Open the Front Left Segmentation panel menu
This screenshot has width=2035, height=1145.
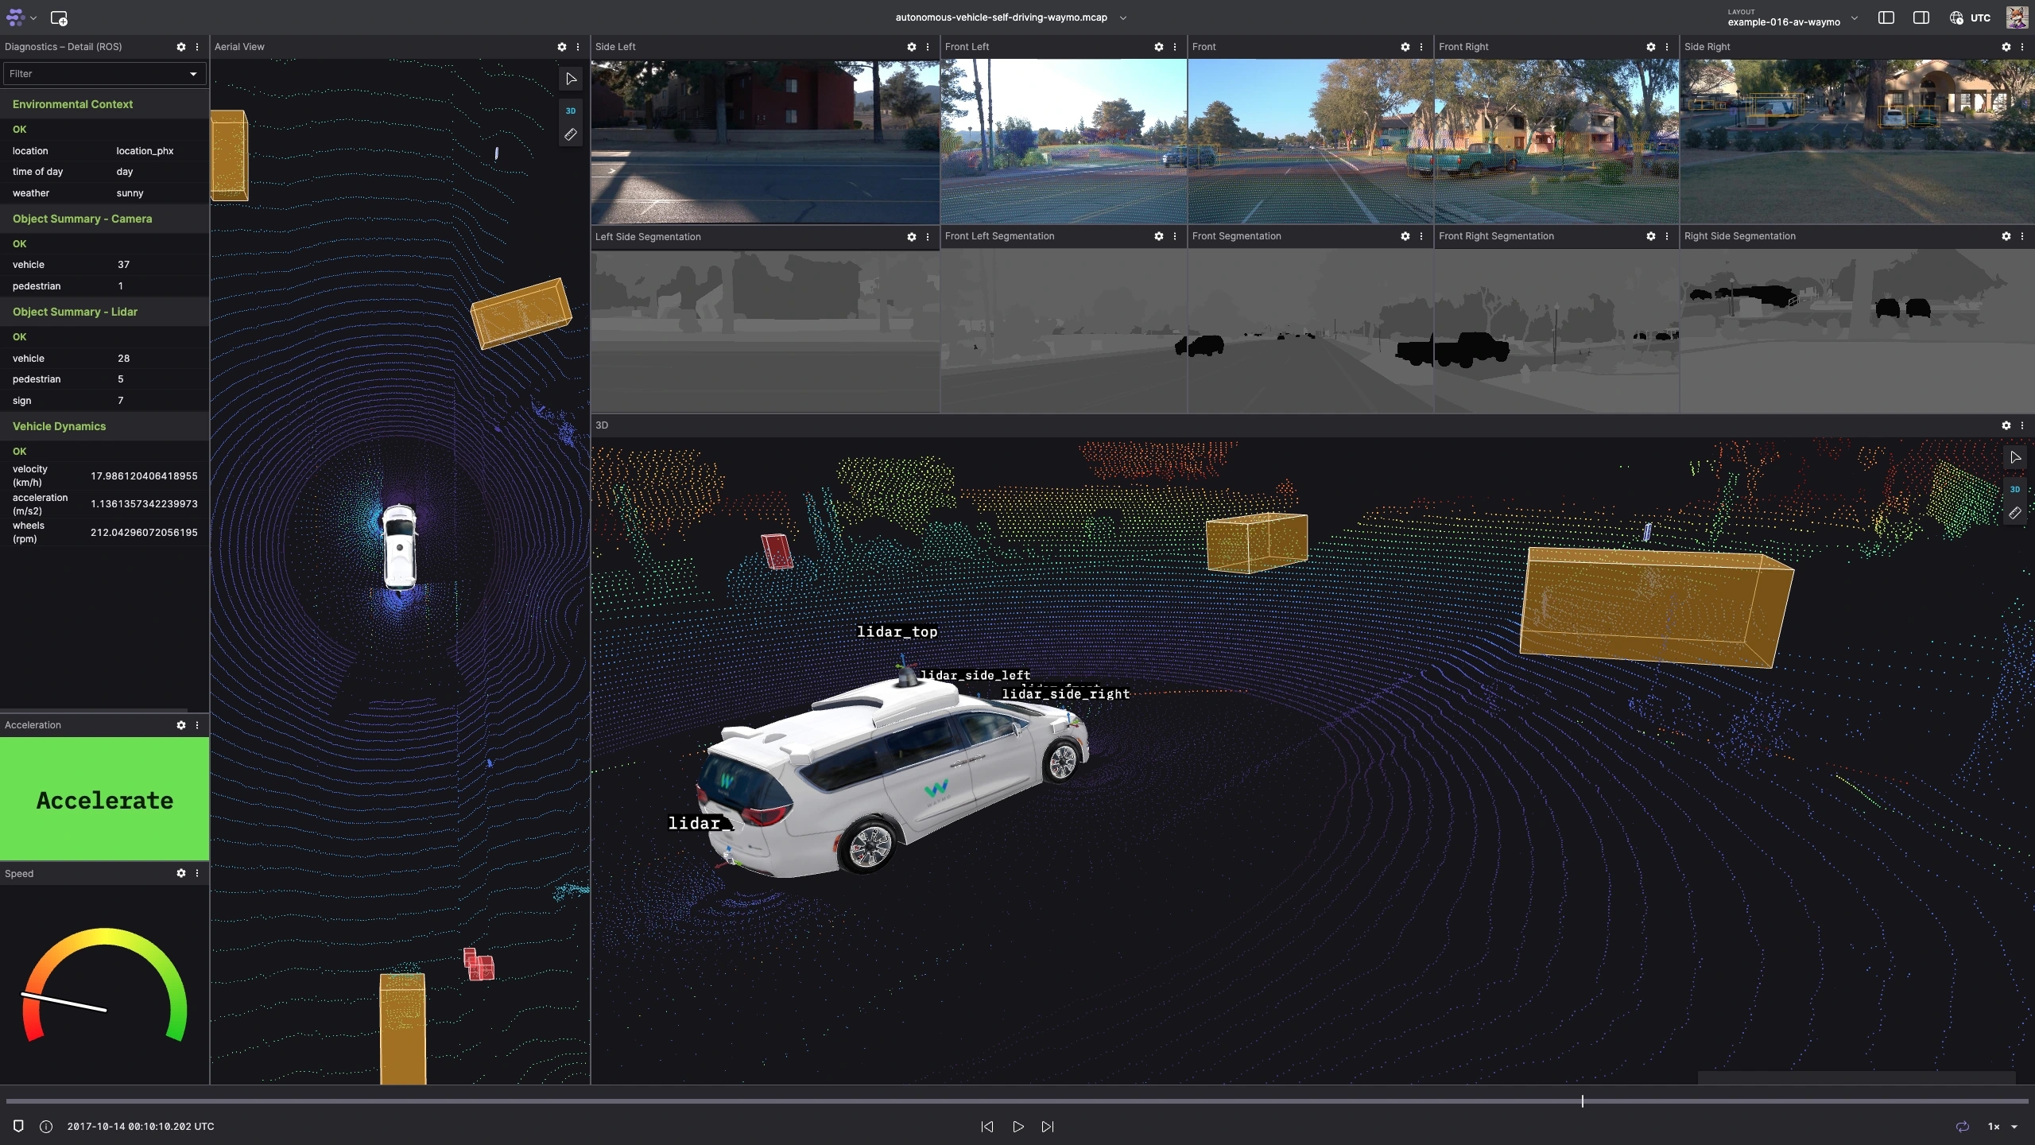click(1175, 236)
